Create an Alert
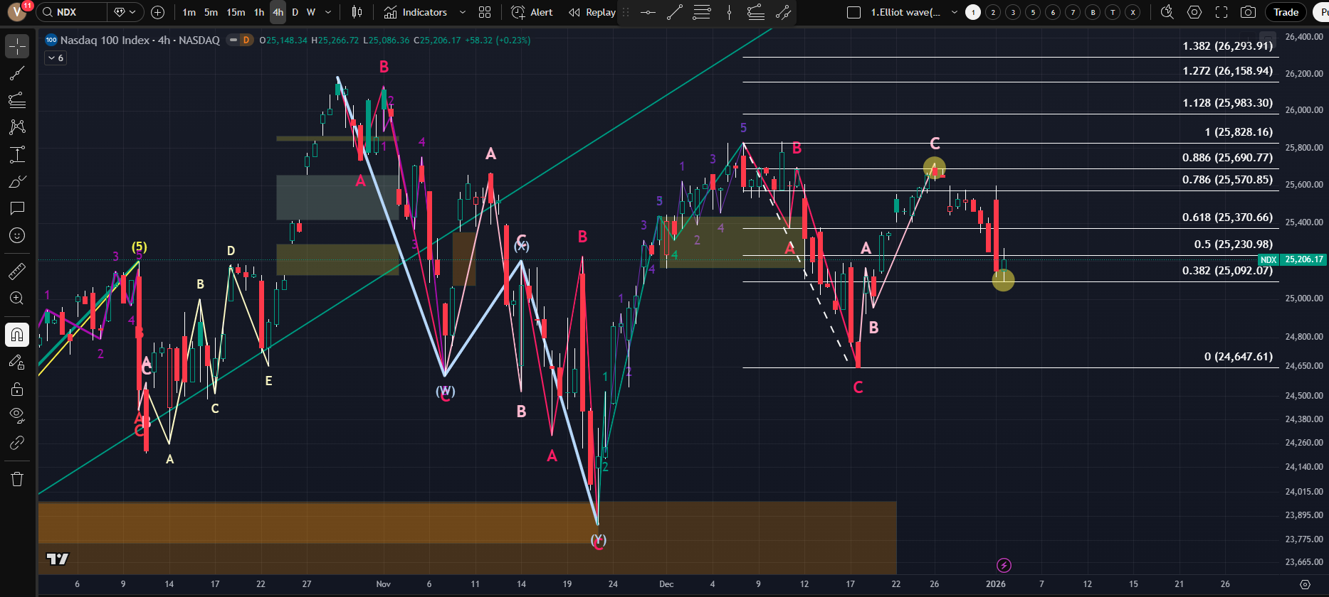 (532, 12)
